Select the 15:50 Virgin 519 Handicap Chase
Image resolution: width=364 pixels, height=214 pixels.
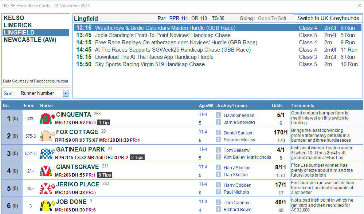click(218, 64)
